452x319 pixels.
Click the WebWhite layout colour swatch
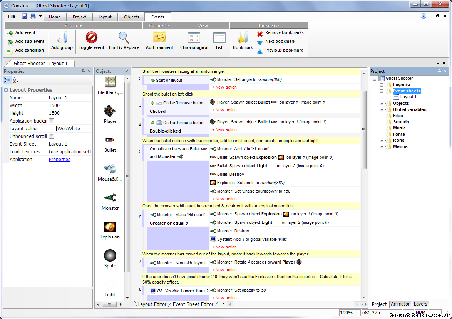pos(52,129)
